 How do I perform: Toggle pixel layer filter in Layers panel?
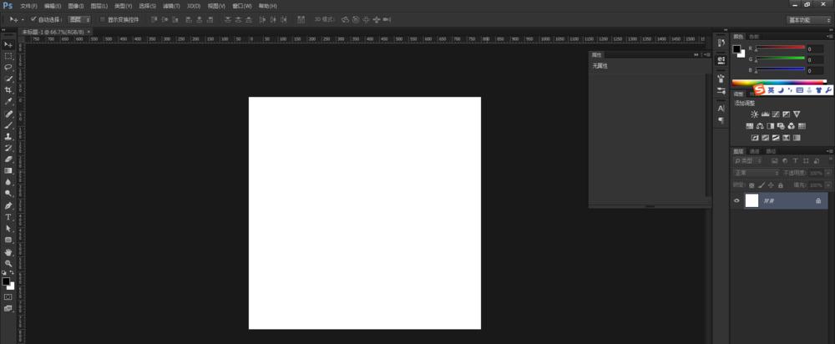774,161
